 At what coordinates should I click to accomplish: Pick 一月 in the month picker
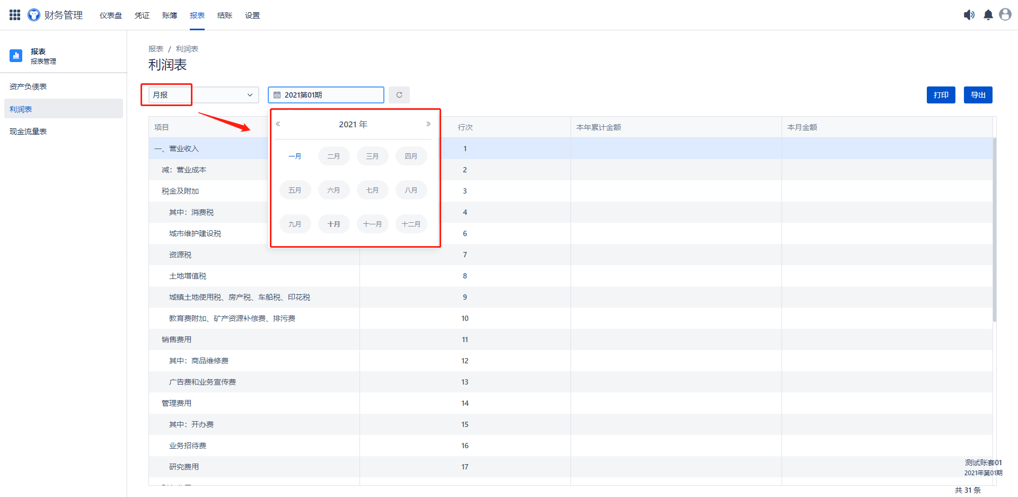pos(295,156)
